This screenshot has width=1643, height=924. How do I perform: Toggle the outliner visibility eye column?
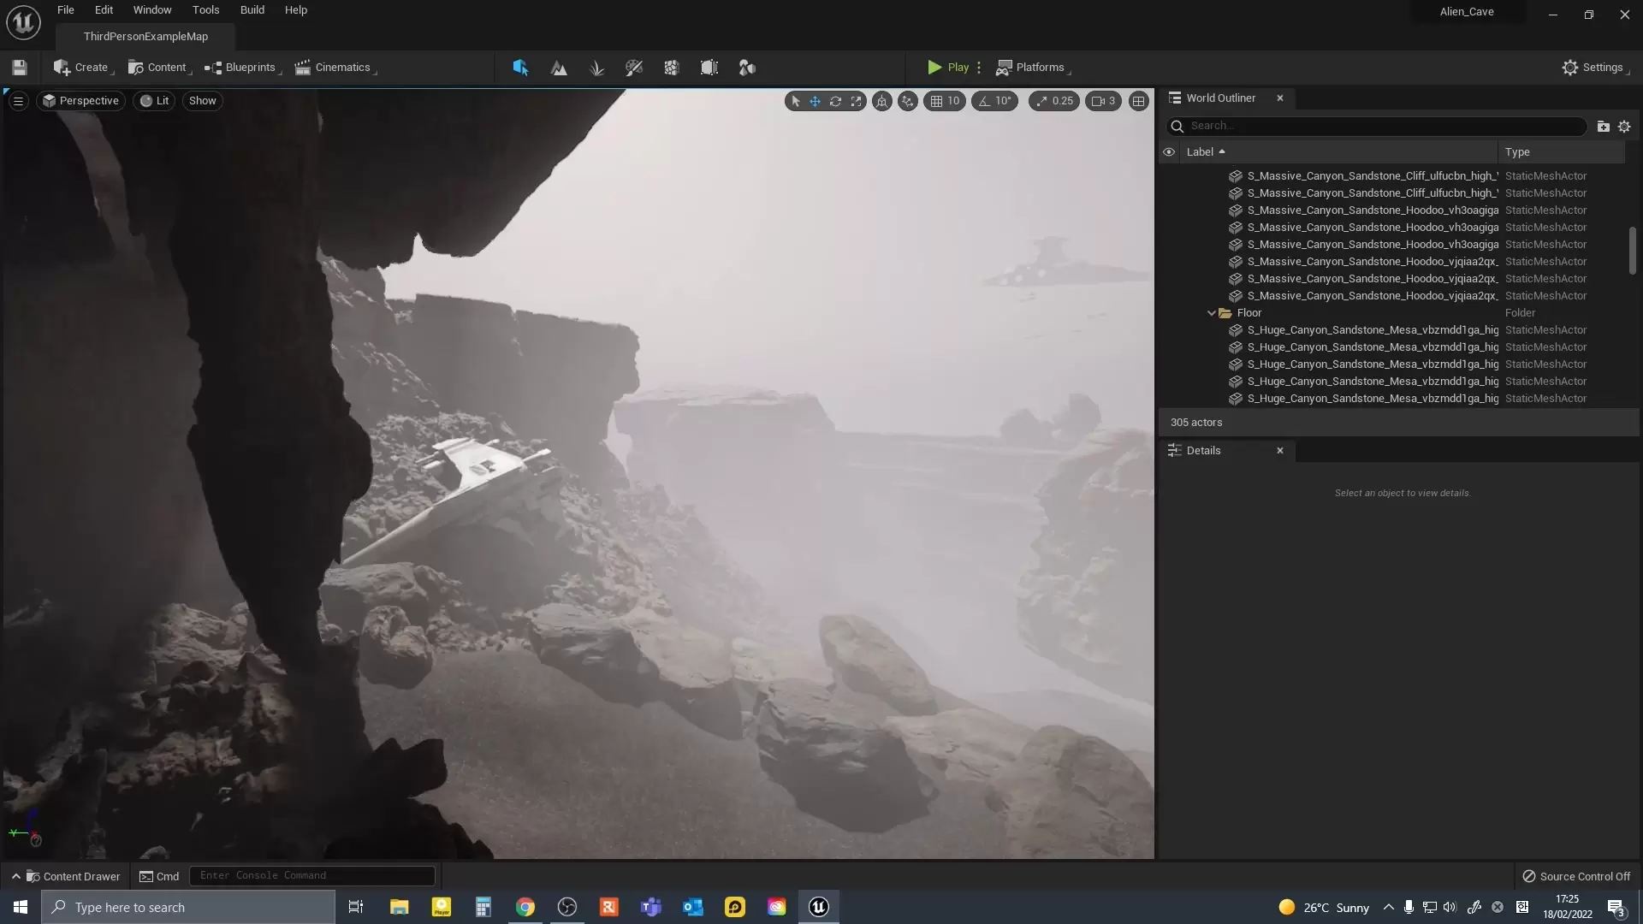tap(1169, 151)
